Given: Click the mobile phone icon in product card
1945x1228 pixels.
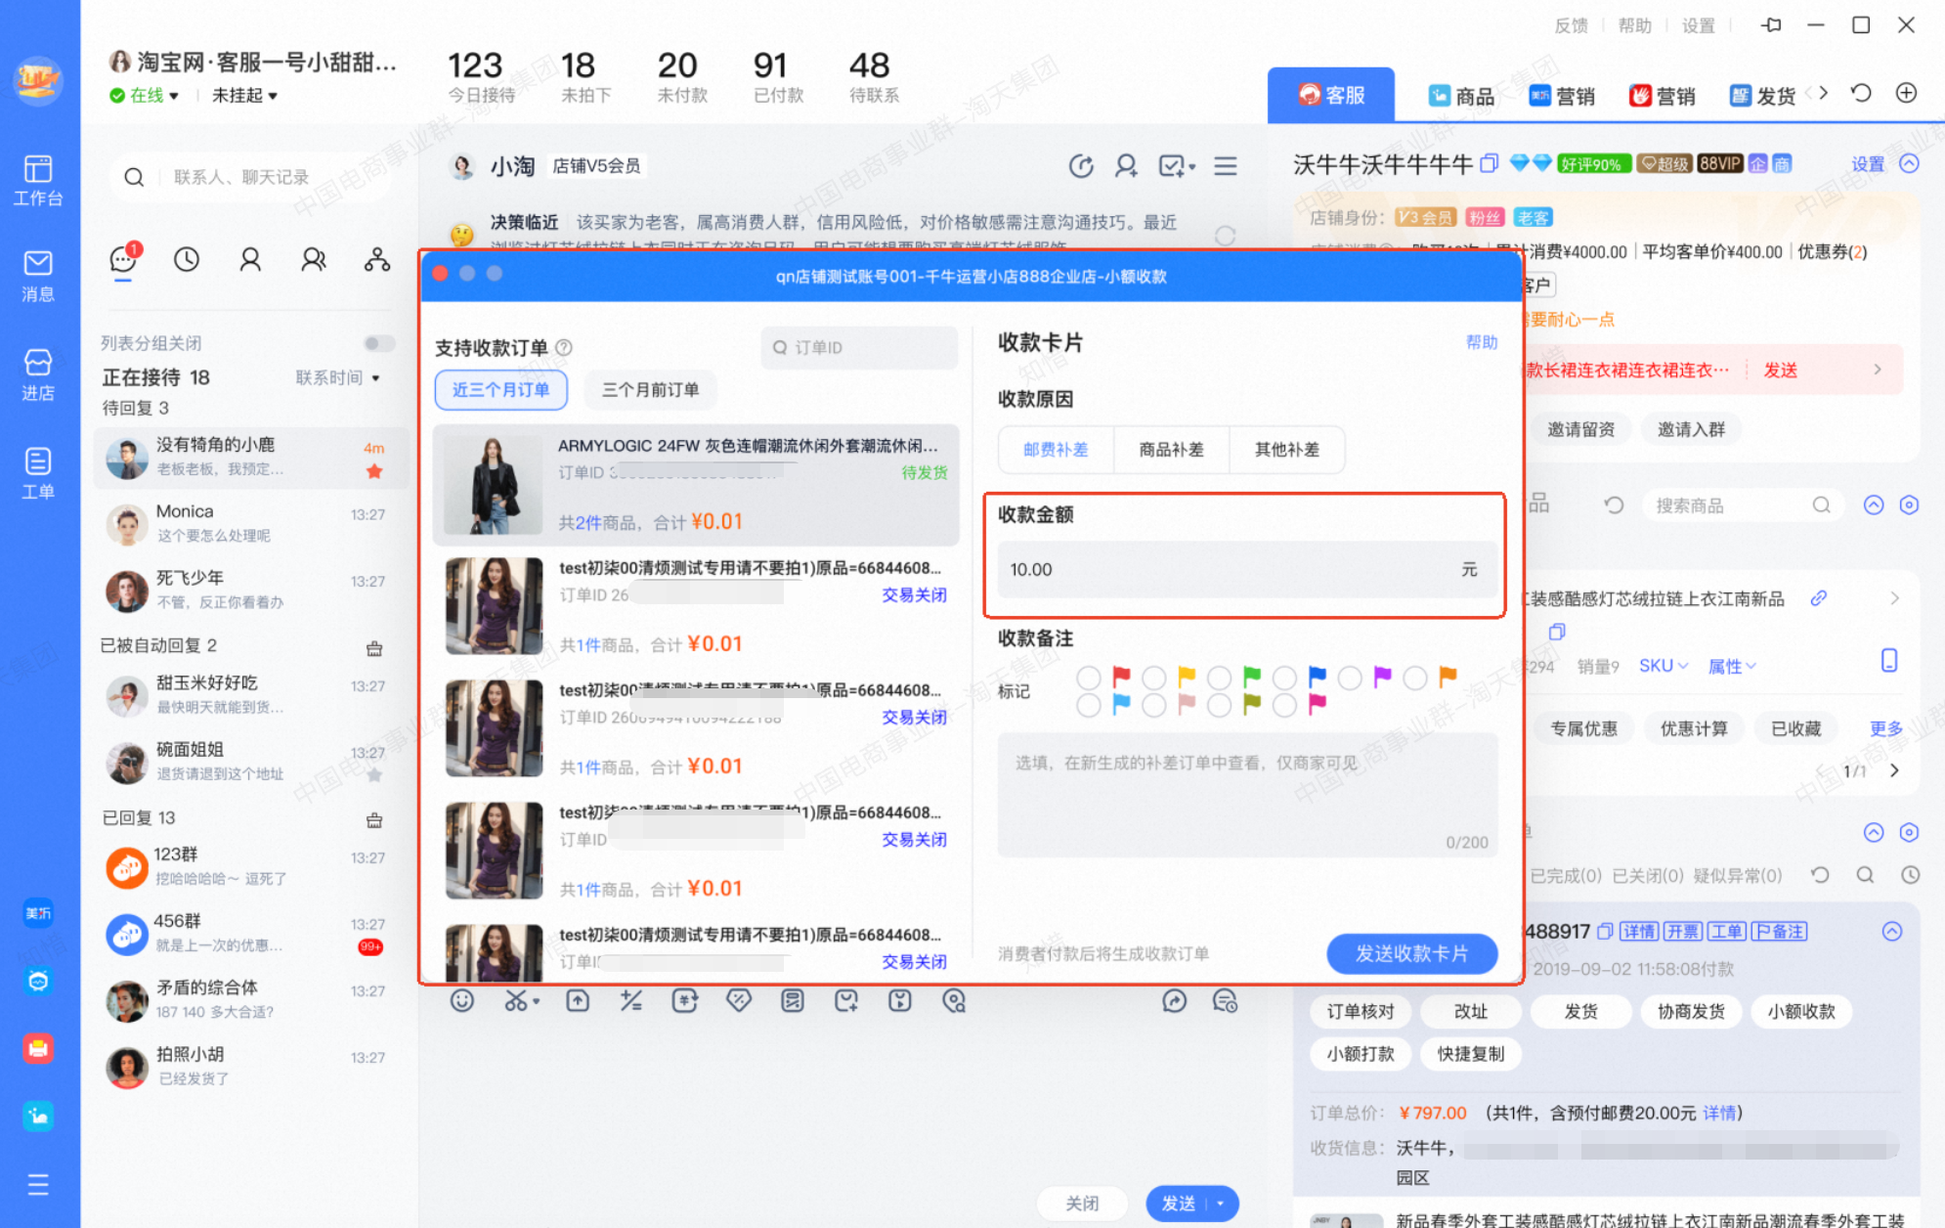Looking at the screenshot, I should tap(1889, 661).
